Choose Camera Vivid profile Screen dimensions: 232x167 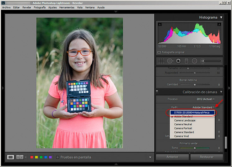(192, 136)
